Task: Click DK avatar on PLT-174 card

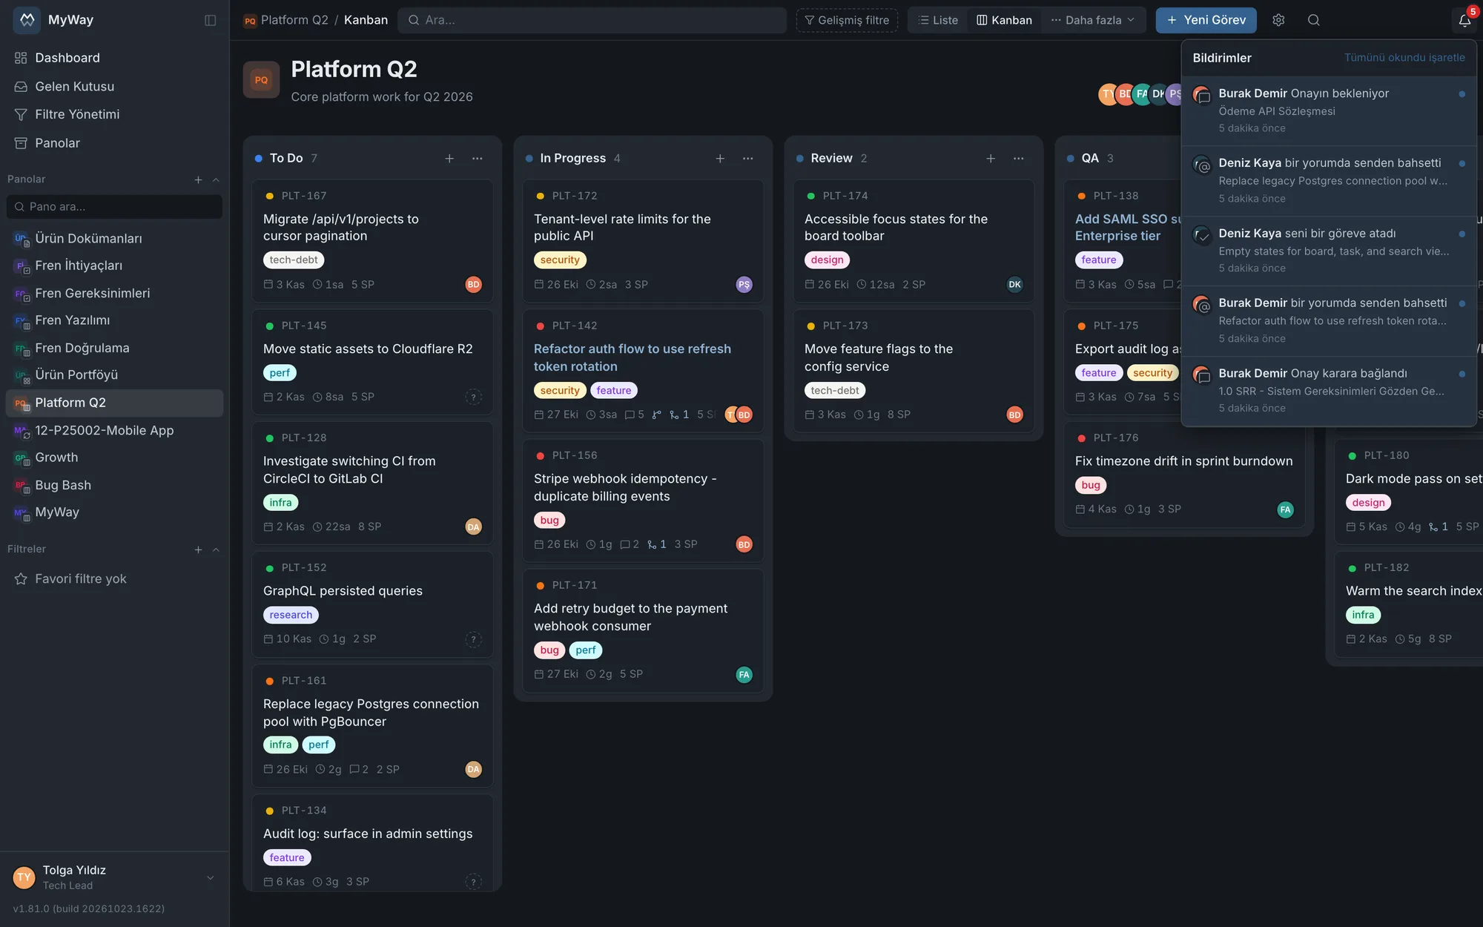Action: click(1014, 285)
